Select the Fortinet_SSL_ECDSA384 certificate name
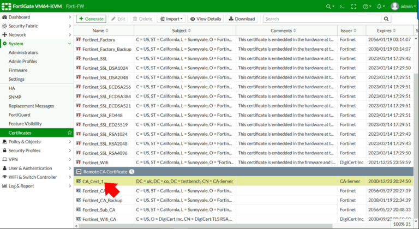 (x=106, y=96)
